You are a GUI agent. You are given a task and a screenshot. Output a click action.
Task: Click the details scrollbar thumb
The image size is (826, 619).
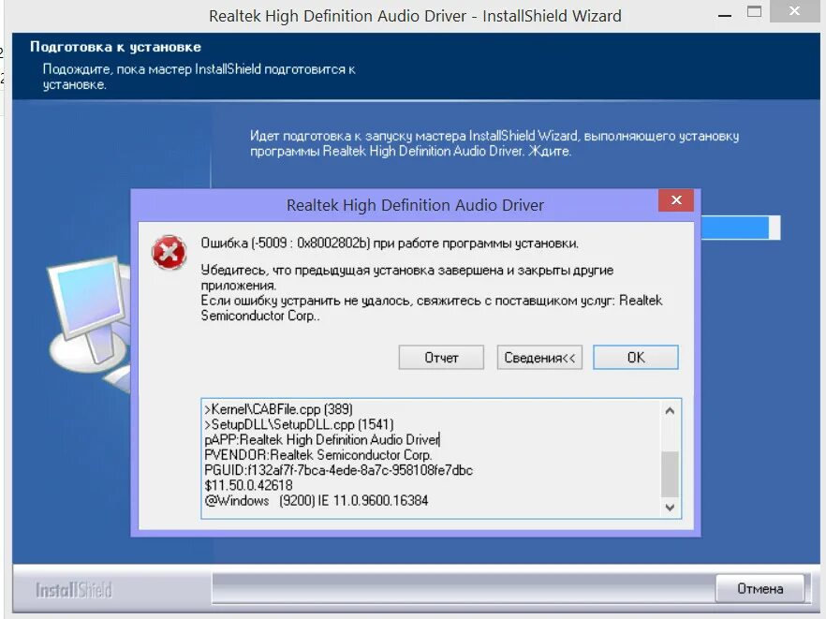point(670,473)
